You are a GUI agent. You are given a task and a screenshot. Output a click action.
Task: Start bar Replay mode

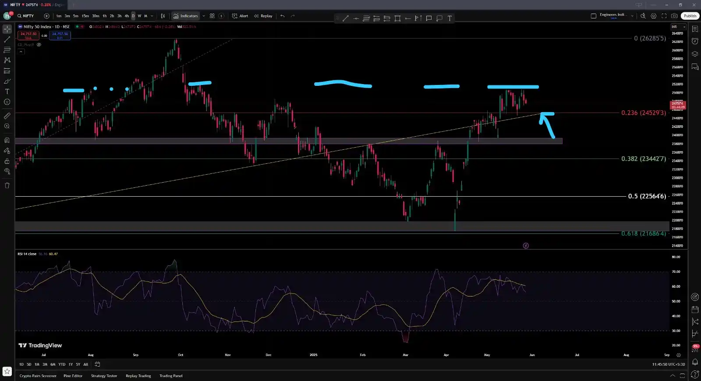click(263, 16)
